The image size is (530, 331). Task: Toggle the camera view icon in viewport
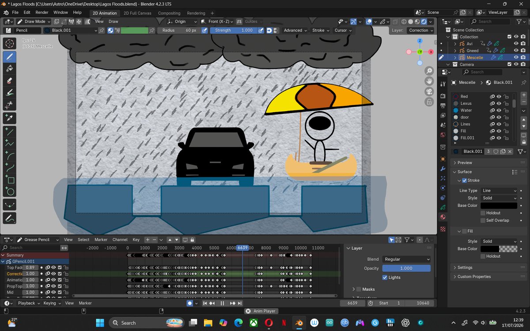[429, 91]
